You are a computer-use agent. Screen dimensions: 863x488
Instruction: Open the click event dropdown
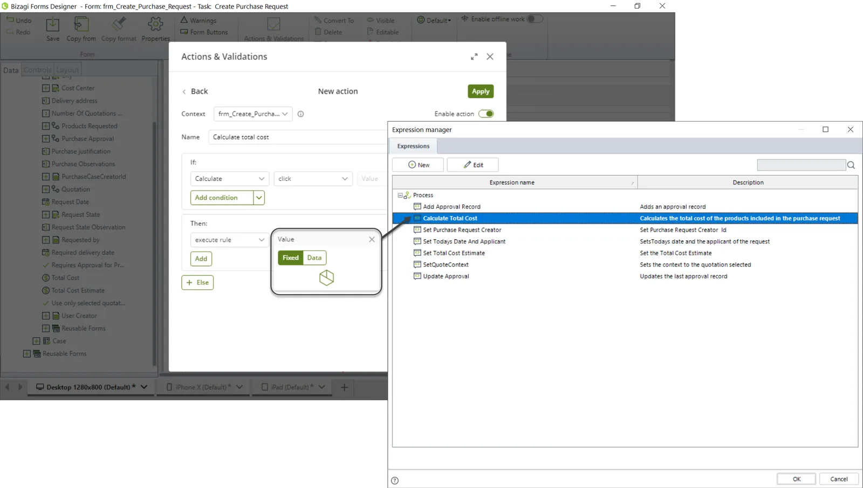click(x=313, y=178)
